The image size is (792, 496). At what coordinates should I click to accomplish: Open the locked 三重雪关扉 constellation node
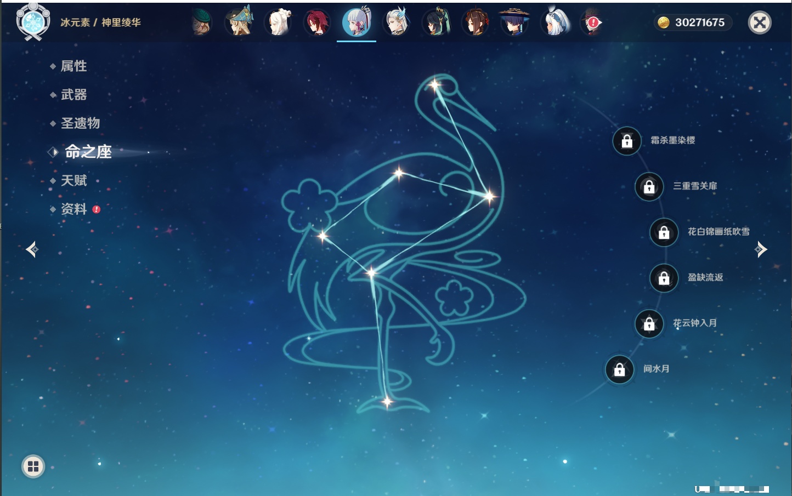pyautogui.click(x=649, y=186)
